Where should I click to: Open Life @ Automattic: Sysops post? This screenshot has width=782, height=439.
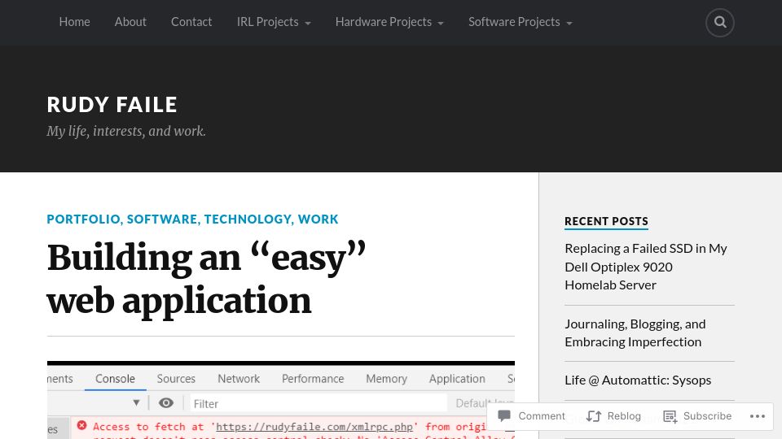pyautogui.click(x=638, y=380)
